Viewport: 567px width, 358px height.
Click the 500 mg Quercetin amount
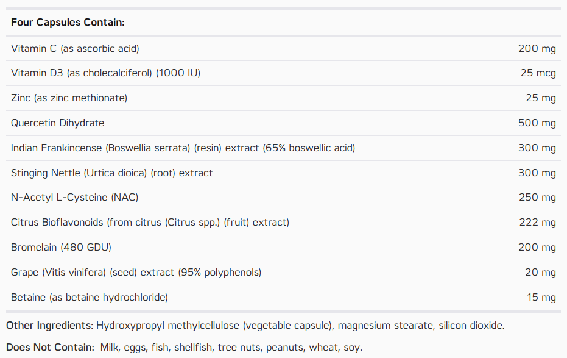tap(537, 123)
